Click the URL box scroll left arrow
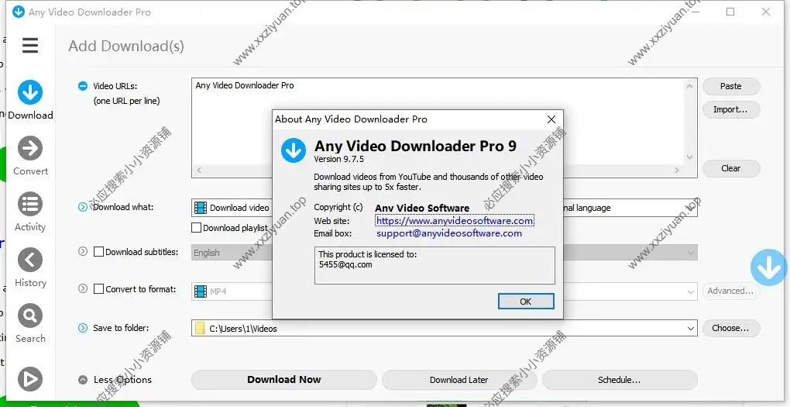Viewport: 790px width, 407px height. click(x=199, y=170)
